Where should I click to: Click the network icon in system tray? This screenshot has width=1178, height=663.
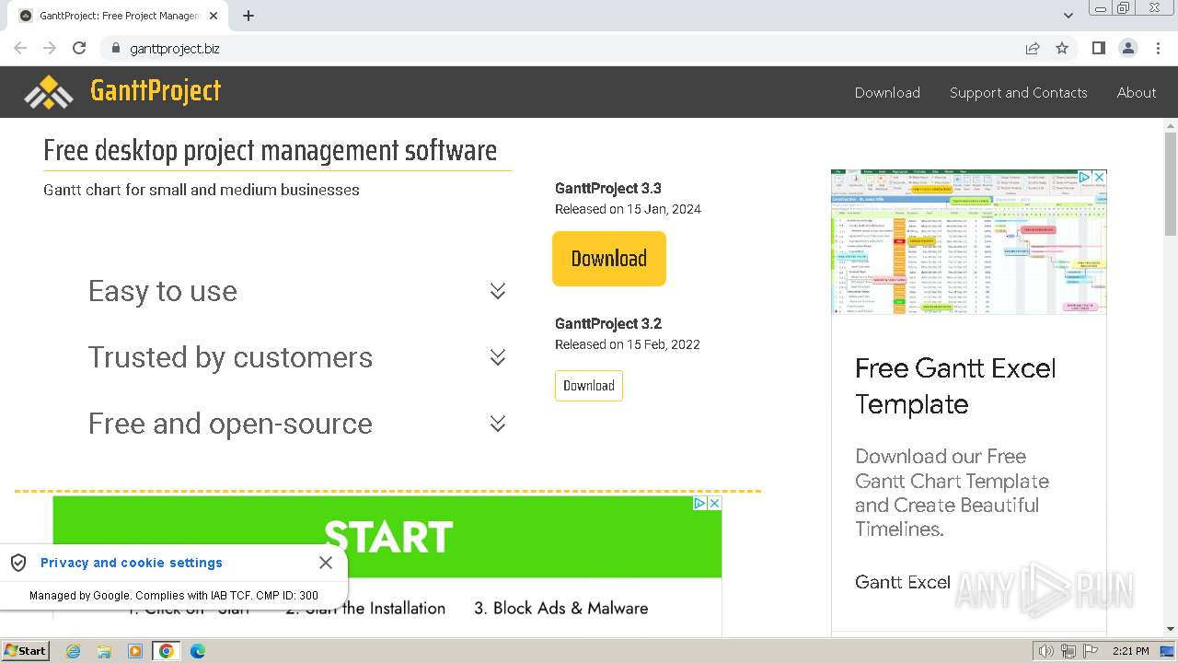pos(1068,651)
